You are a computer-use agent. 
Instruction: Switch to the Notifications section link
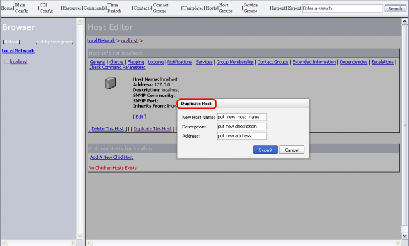180,62
